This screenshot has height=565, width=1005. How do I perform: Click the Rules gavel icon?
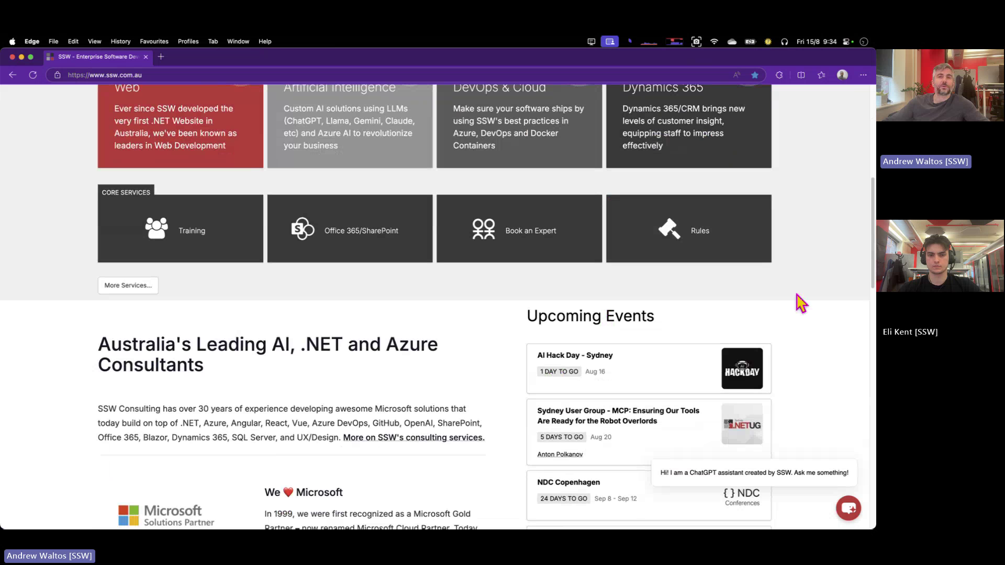coord(669,229)
